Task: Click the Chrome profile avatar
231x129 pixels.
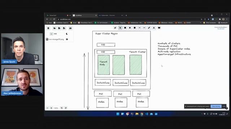Action: 223,19
